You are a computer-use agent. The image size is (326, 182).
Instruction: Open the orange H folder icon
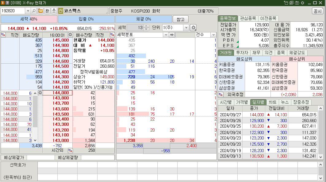tap(40, 10)
